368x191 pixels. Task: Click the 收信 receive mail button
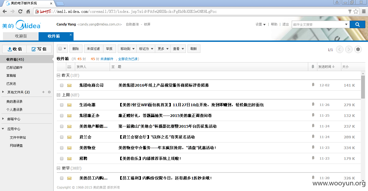15,49
